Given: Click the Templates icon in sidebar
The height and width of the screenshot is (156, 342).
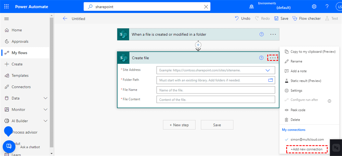Looking at the screenshot, I should tap(7, 75).
